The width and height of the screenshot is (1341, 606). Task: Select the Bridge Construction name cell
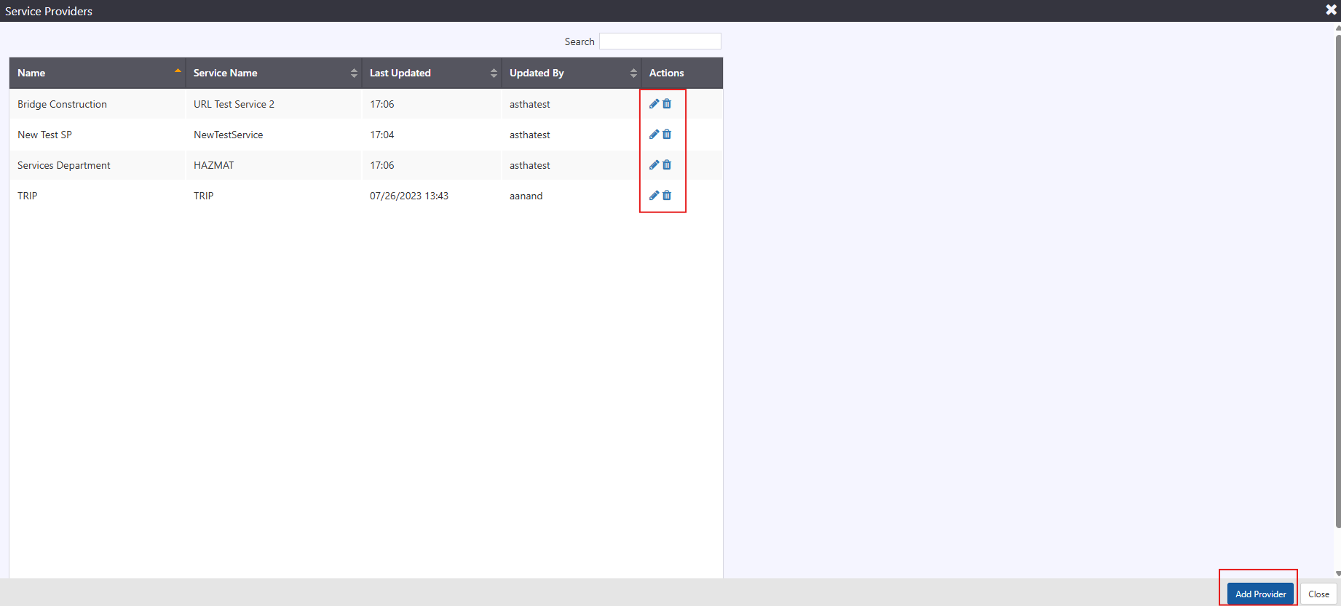(x=63, y=104)
